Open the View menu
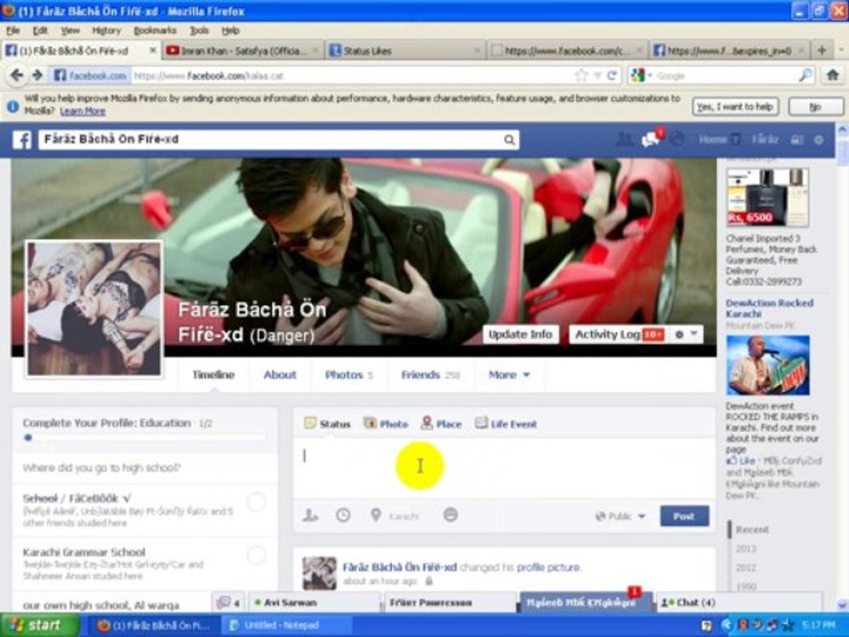This screenshot has height=637, width=849. [x=71, y=31]
